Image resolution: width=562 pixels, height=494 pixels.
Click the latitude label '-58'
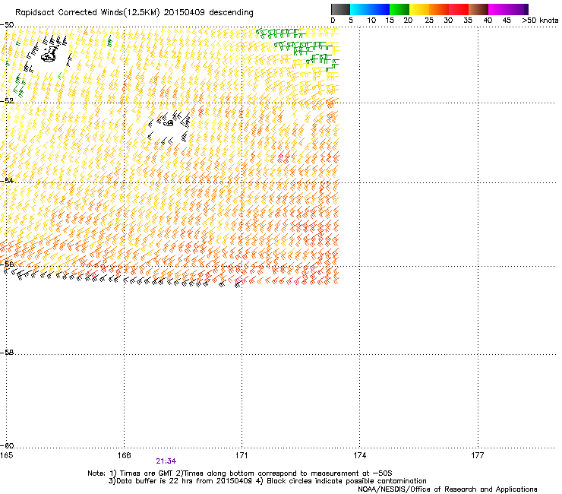coord(7,353)
